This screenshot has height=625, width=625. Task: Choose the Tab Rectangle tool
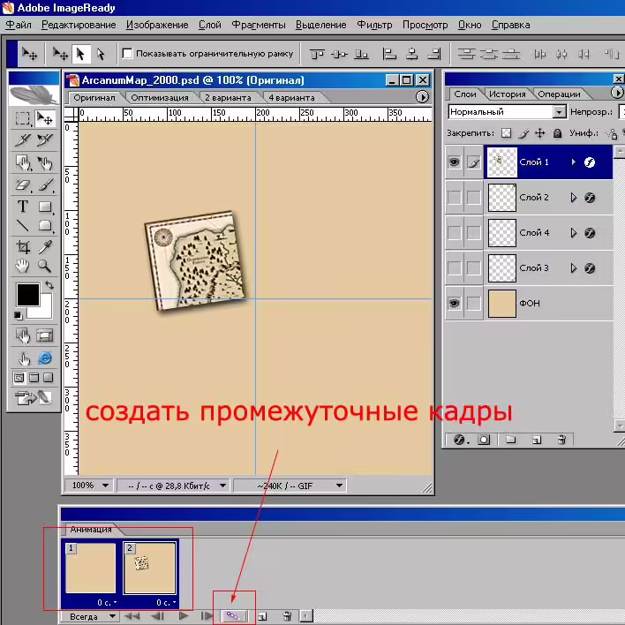[45, 226]
